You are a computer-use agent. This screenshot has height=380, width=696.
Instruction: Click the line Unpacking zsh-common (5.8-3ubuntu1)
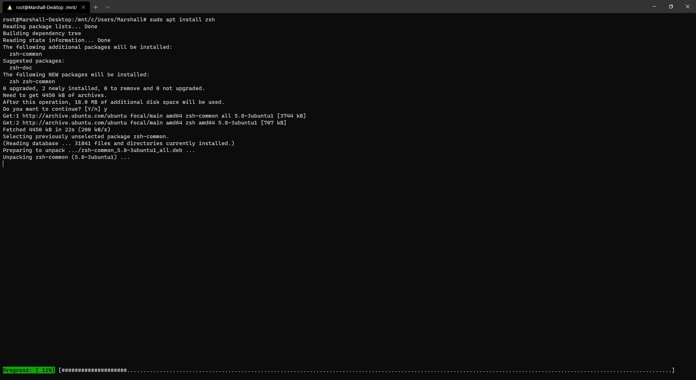(x=65, y=157)
